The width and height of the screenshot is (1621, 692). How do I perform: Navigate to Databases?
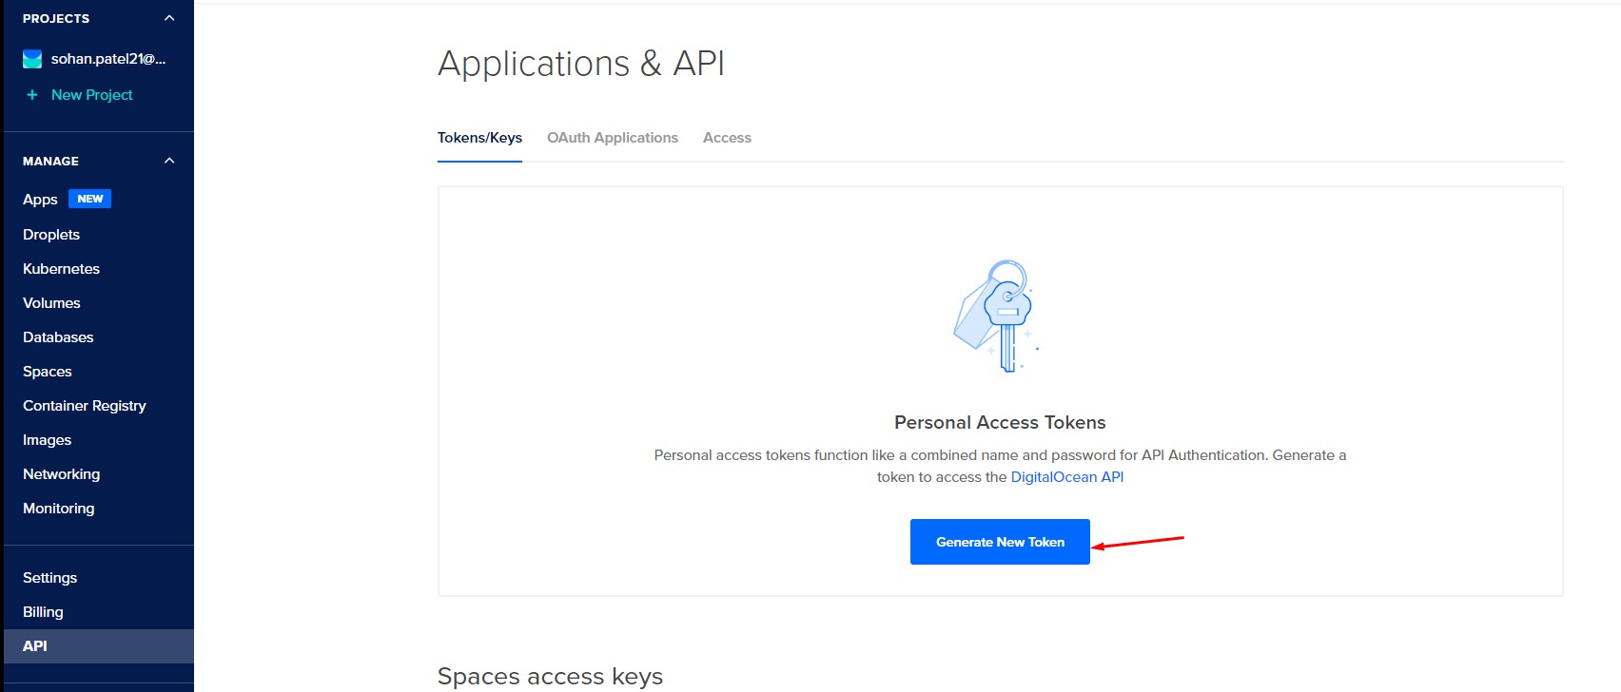(58, 337)
